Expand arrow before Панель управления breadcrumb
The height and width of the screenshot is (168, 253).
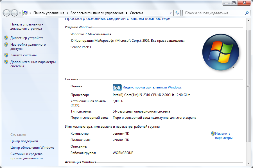tap(30, 13)
